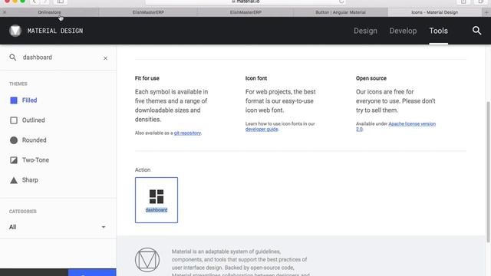Choose the Rounded theme label
491x276 pixels.
click(34, 140)
